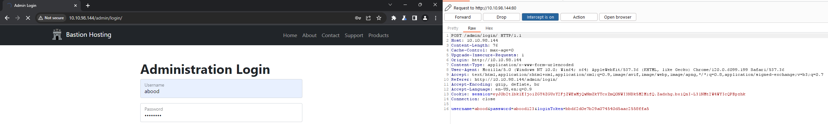Toggle the Intercept is on button
Viewport: 828px width, 124px height.
tap(540, 17)
